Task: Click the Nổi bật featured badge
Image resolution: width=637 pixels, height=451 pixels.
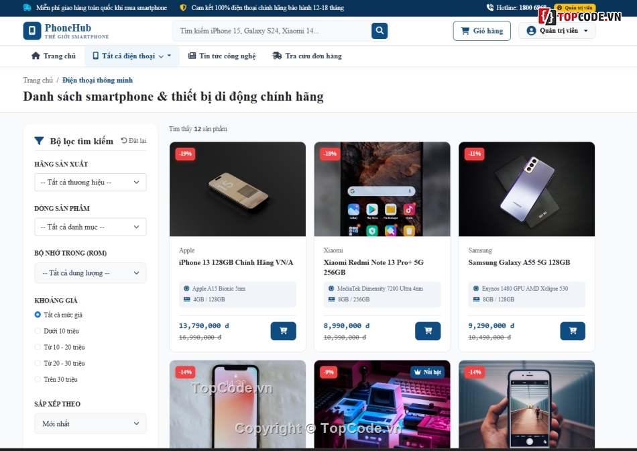Action: tap(427, 372)
